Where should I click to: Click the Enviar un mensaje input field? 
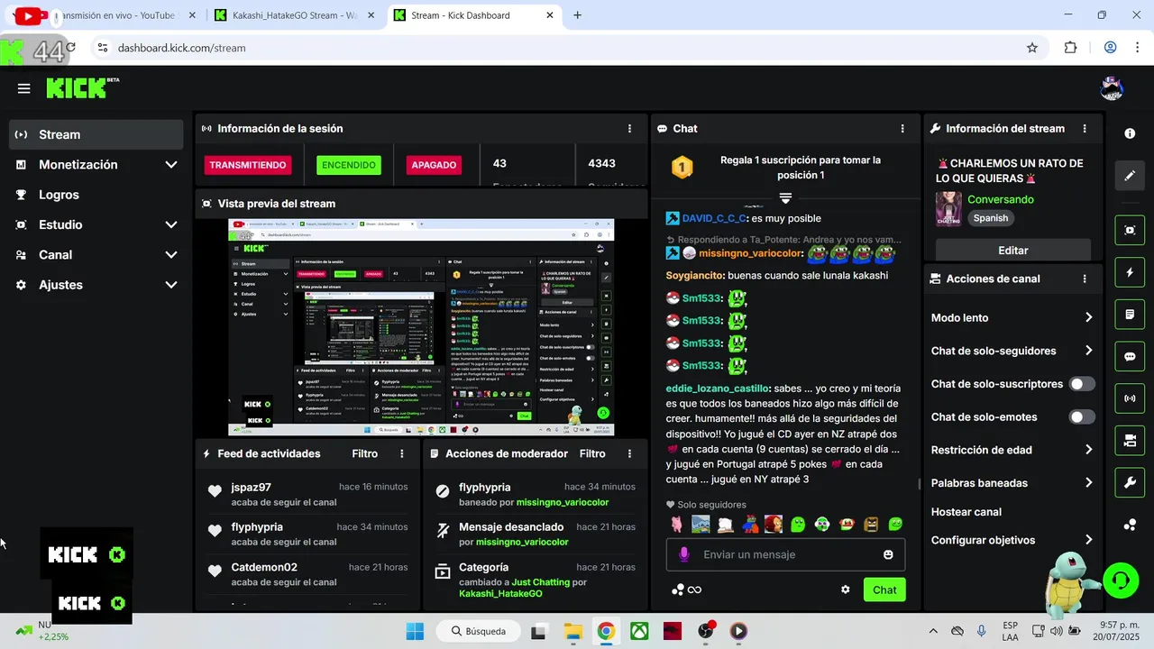[785, 554]
